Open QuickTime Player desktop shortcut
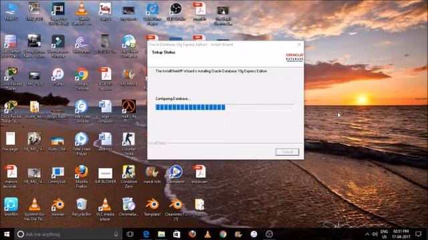Image resolution: width=428 pixels, height=240 pixels. pos(152,14)
